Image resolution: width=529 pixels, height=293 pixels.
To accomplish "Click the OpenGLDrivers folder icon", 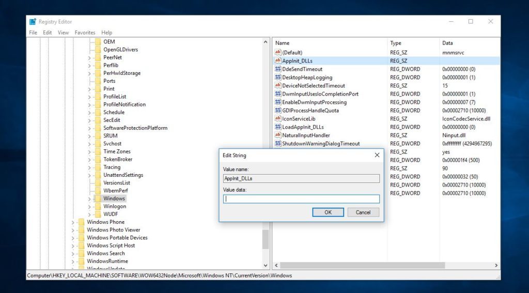I will [x=98, y=50].
